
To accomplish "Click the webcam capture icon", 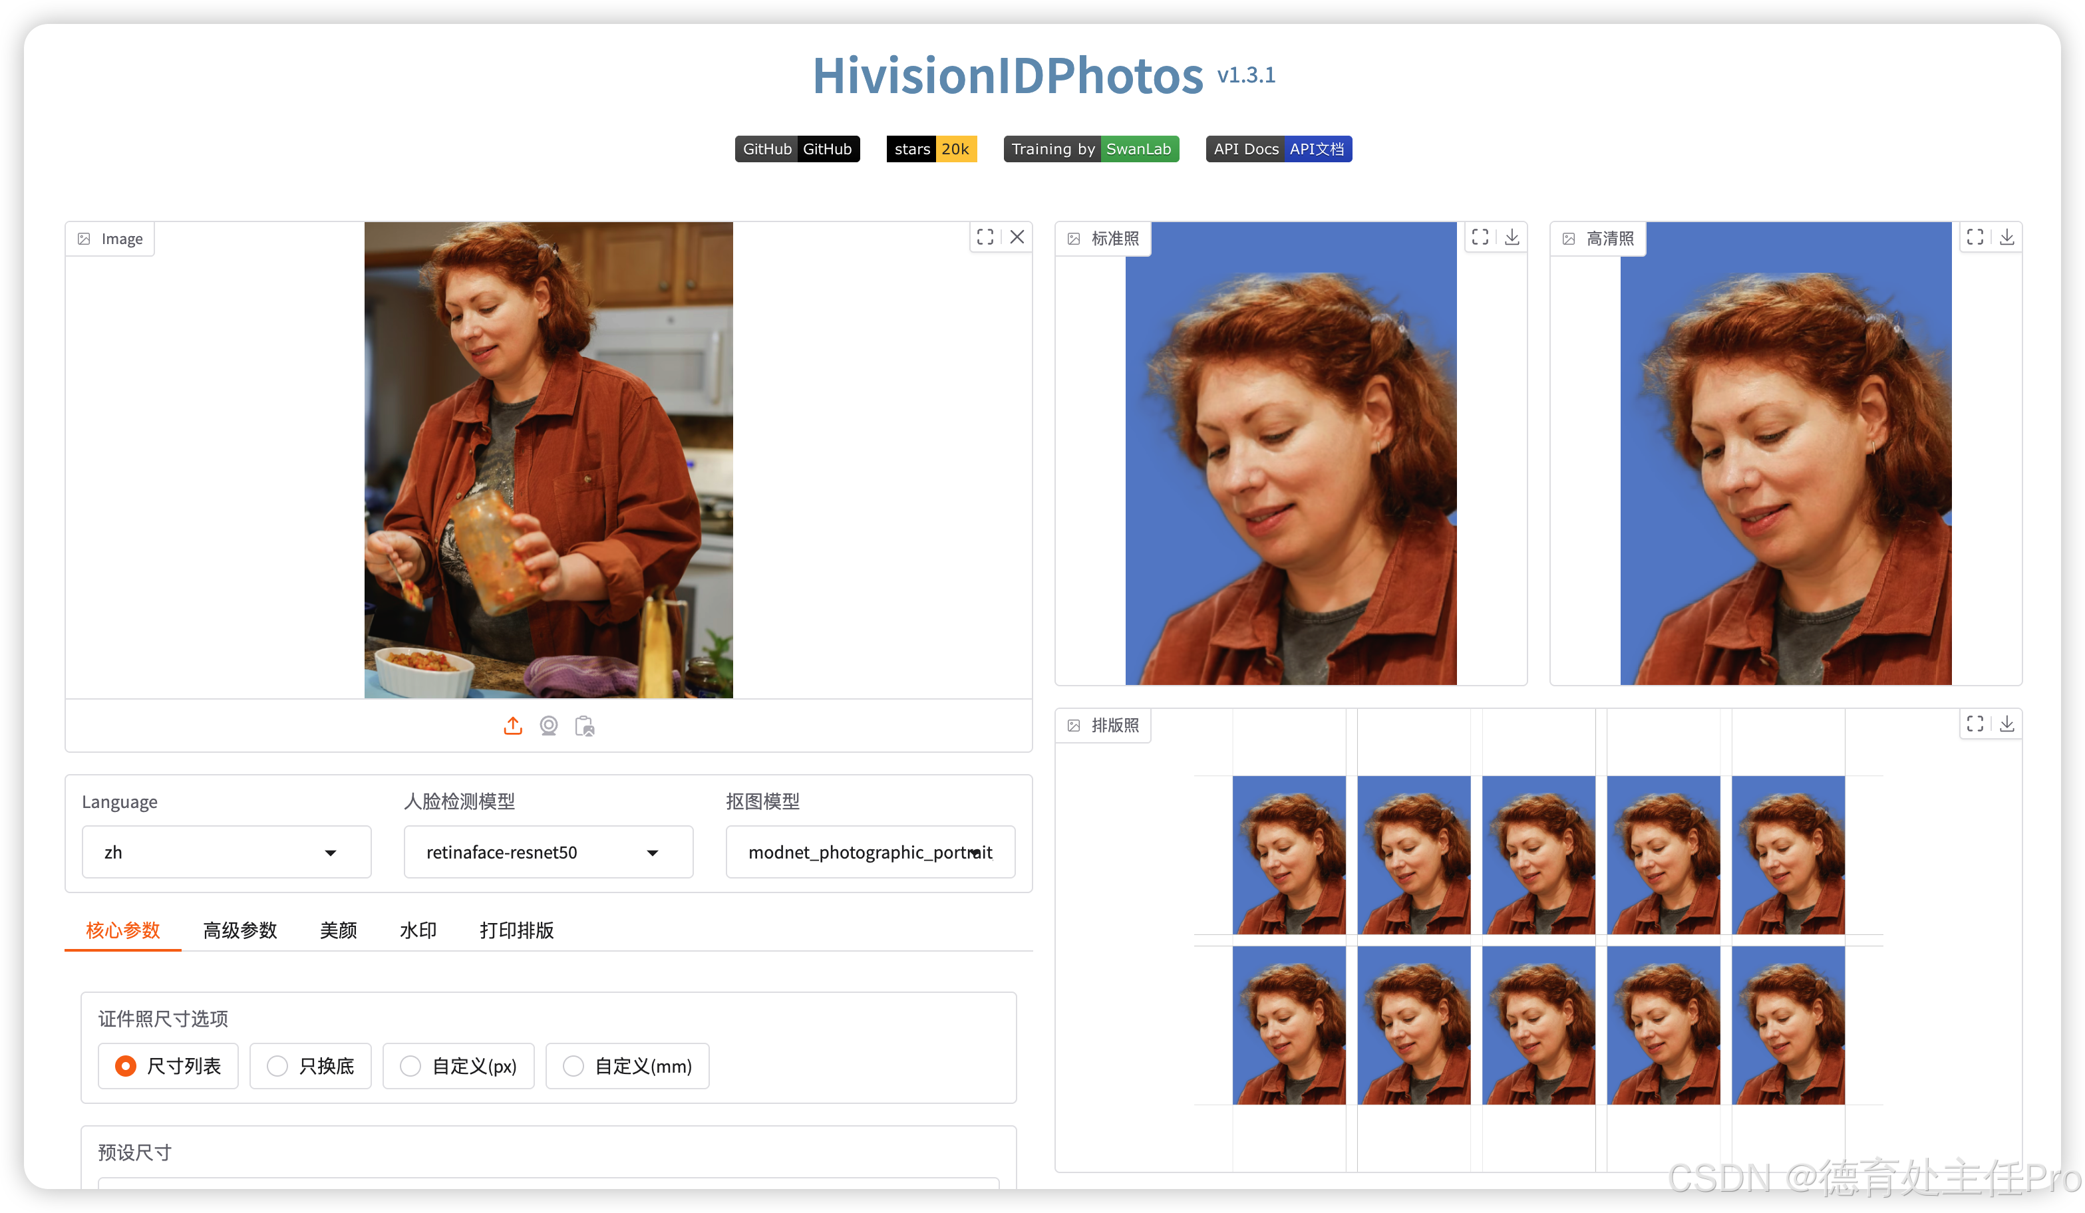I will coord(549,726).
